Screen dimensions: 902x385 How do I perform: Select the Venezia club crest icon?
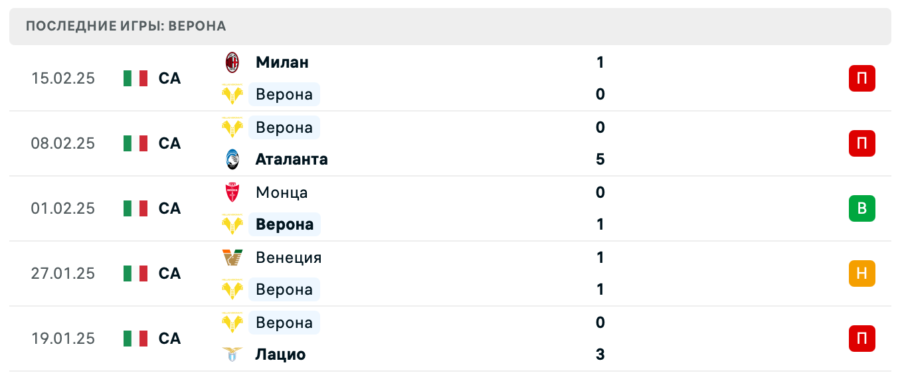pyautogui.click(x=234, y=258)
